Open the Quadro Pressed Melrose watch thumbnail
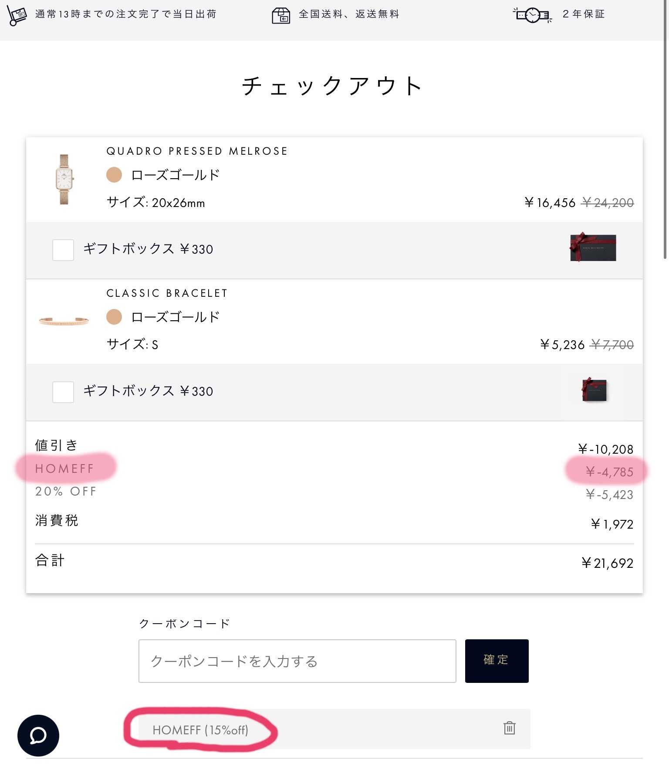 coord(64,179)
